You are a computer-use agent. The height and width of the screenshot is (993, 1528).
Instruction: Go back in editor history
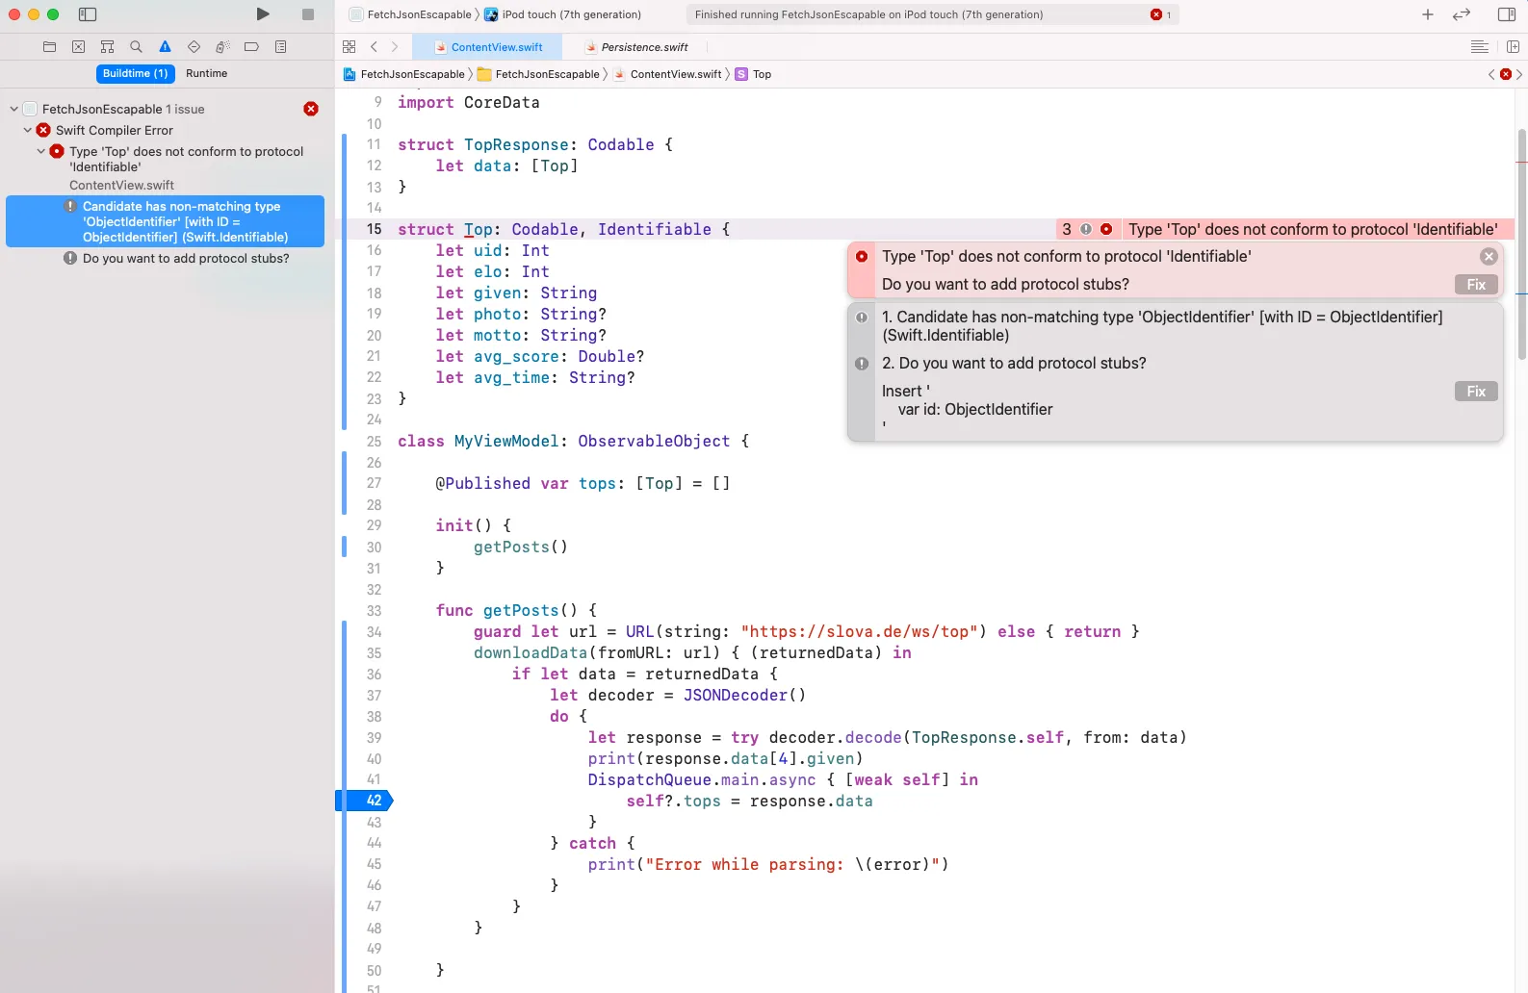[375, 47]
